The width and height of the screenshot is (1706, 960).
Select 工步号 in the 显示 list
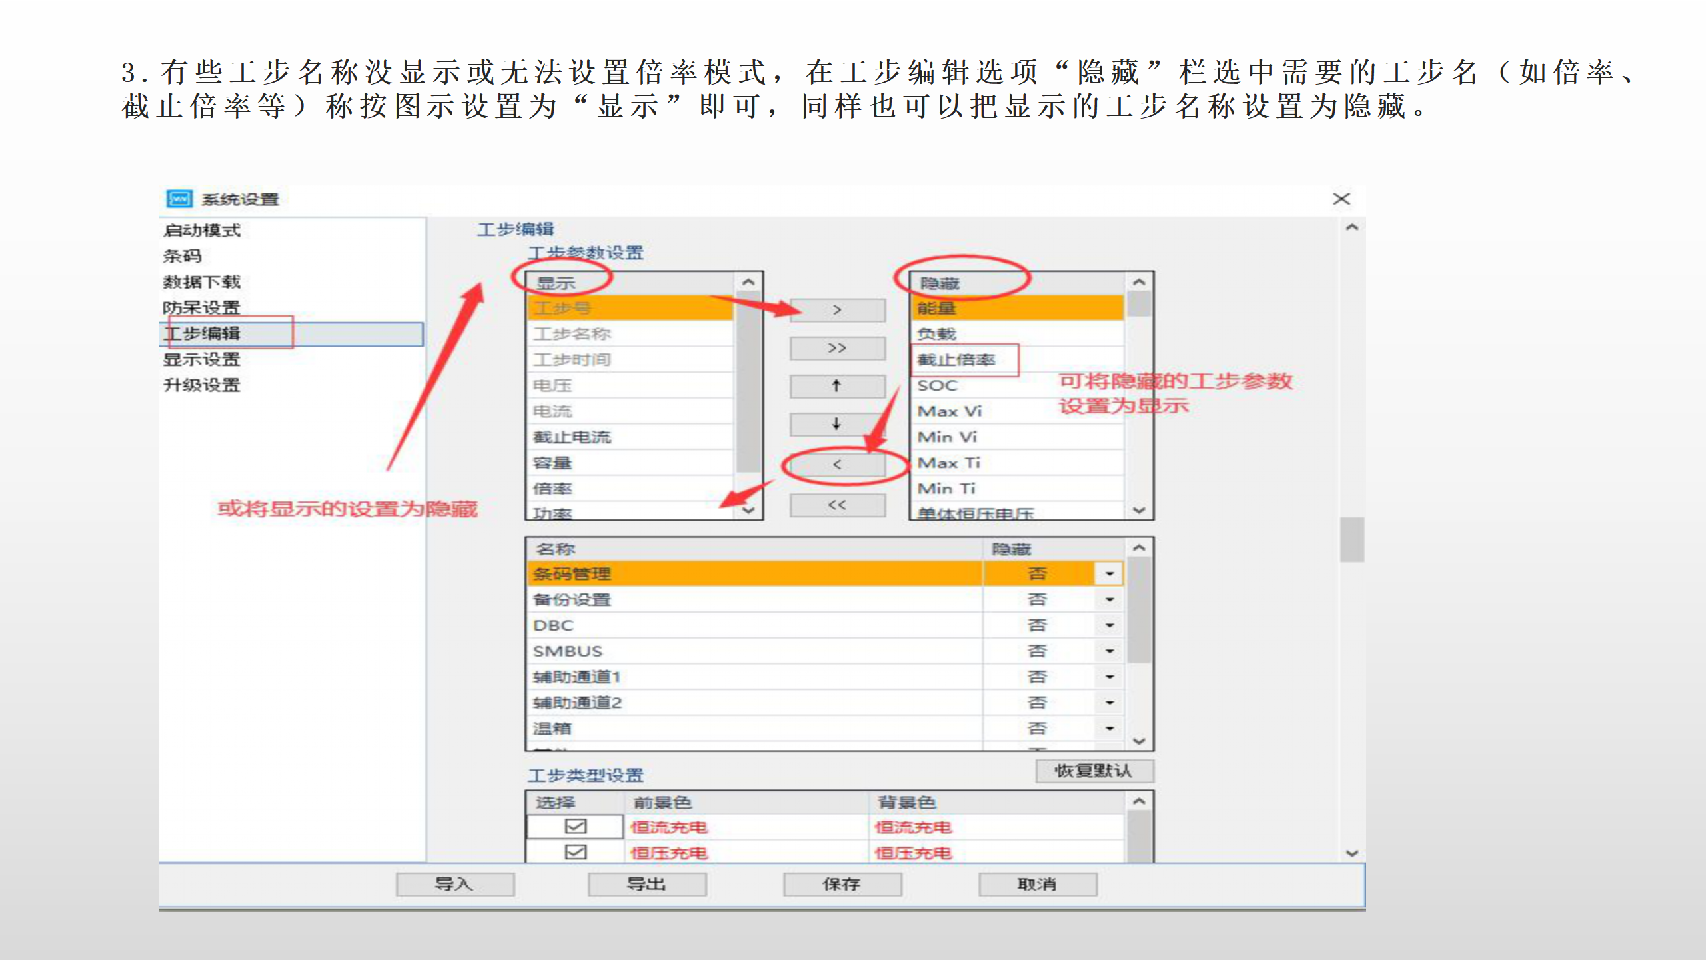(630, 308)
